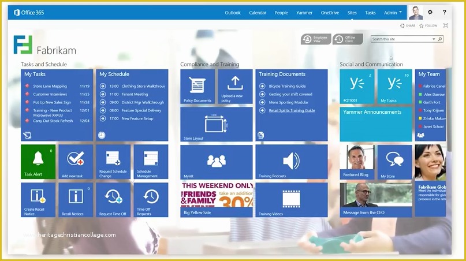The image size is (466, 261).
Task: Click the FOLLOW button
Action: click(x=428, y=25)
